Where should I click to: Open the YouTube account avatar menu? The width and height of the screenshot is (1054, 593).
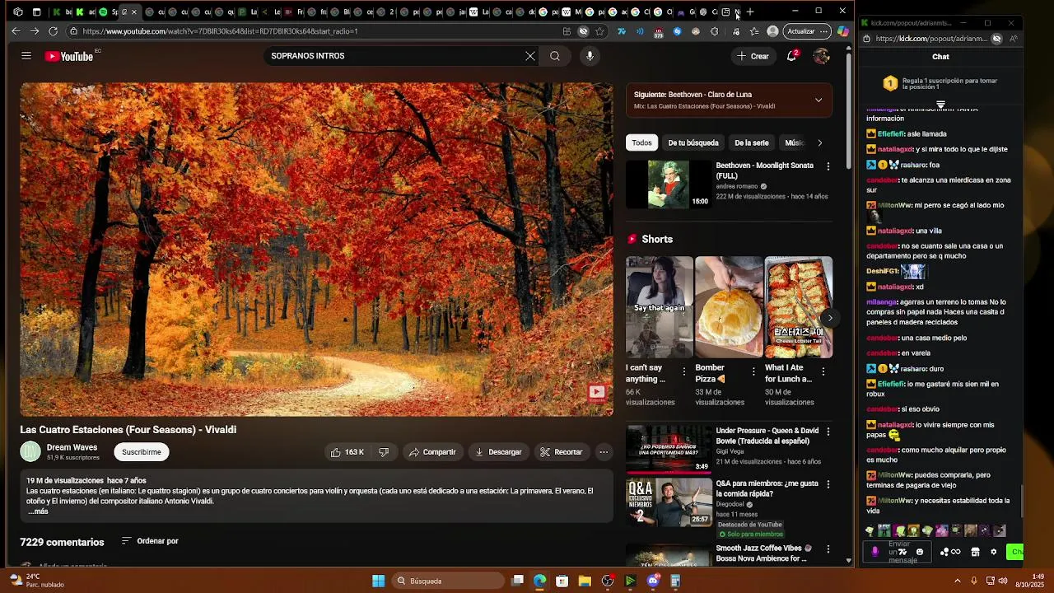click(x=821, y=56)
